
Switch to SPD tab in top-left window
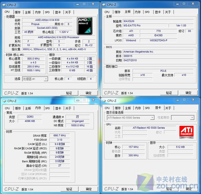[x=47, y=12]
